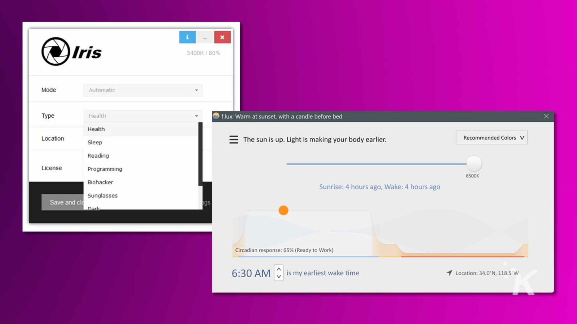577x324 pixels.
Task: Click the Type label in Iris
Action: (48, 116)
